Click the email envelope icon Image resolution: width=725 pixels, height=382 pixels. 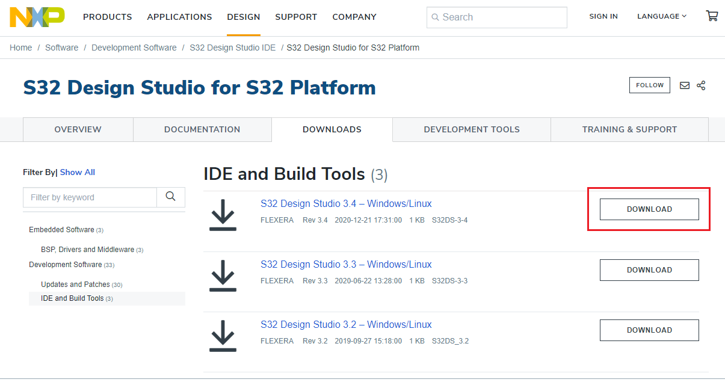click(x=685, y=85)
